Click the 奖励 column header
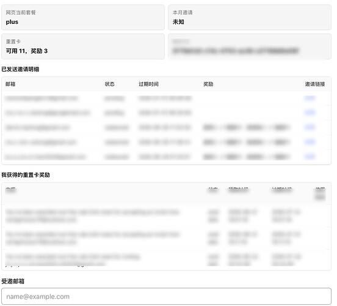The height and width of the screenshot is (306, 337). (x=208, y=84)
